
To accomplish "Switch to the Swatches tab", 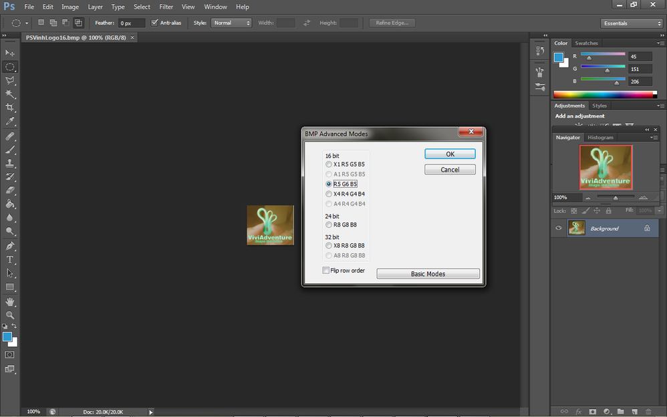I will (x=586, y=43).
